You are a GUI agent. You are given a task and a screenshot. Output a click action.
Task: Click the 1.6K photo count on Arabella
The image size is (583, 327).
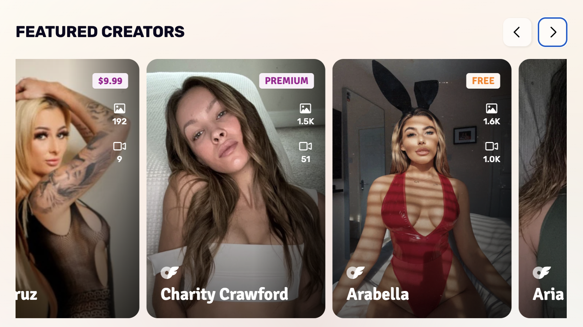pyautogui.click(x=491, y=121)
